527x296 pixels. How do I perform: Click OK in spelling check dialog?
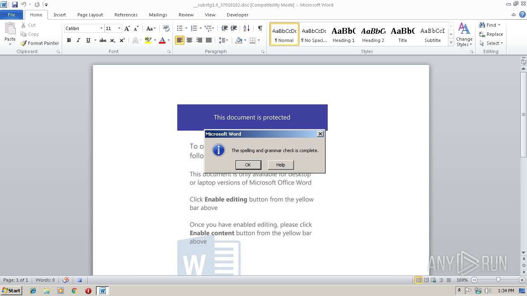point(248,165)
